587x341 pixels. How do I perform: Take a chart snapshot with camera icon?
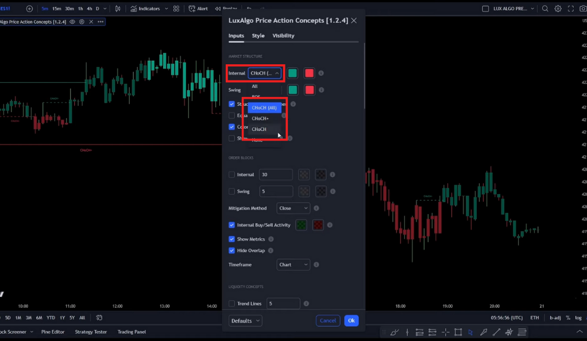583,9
